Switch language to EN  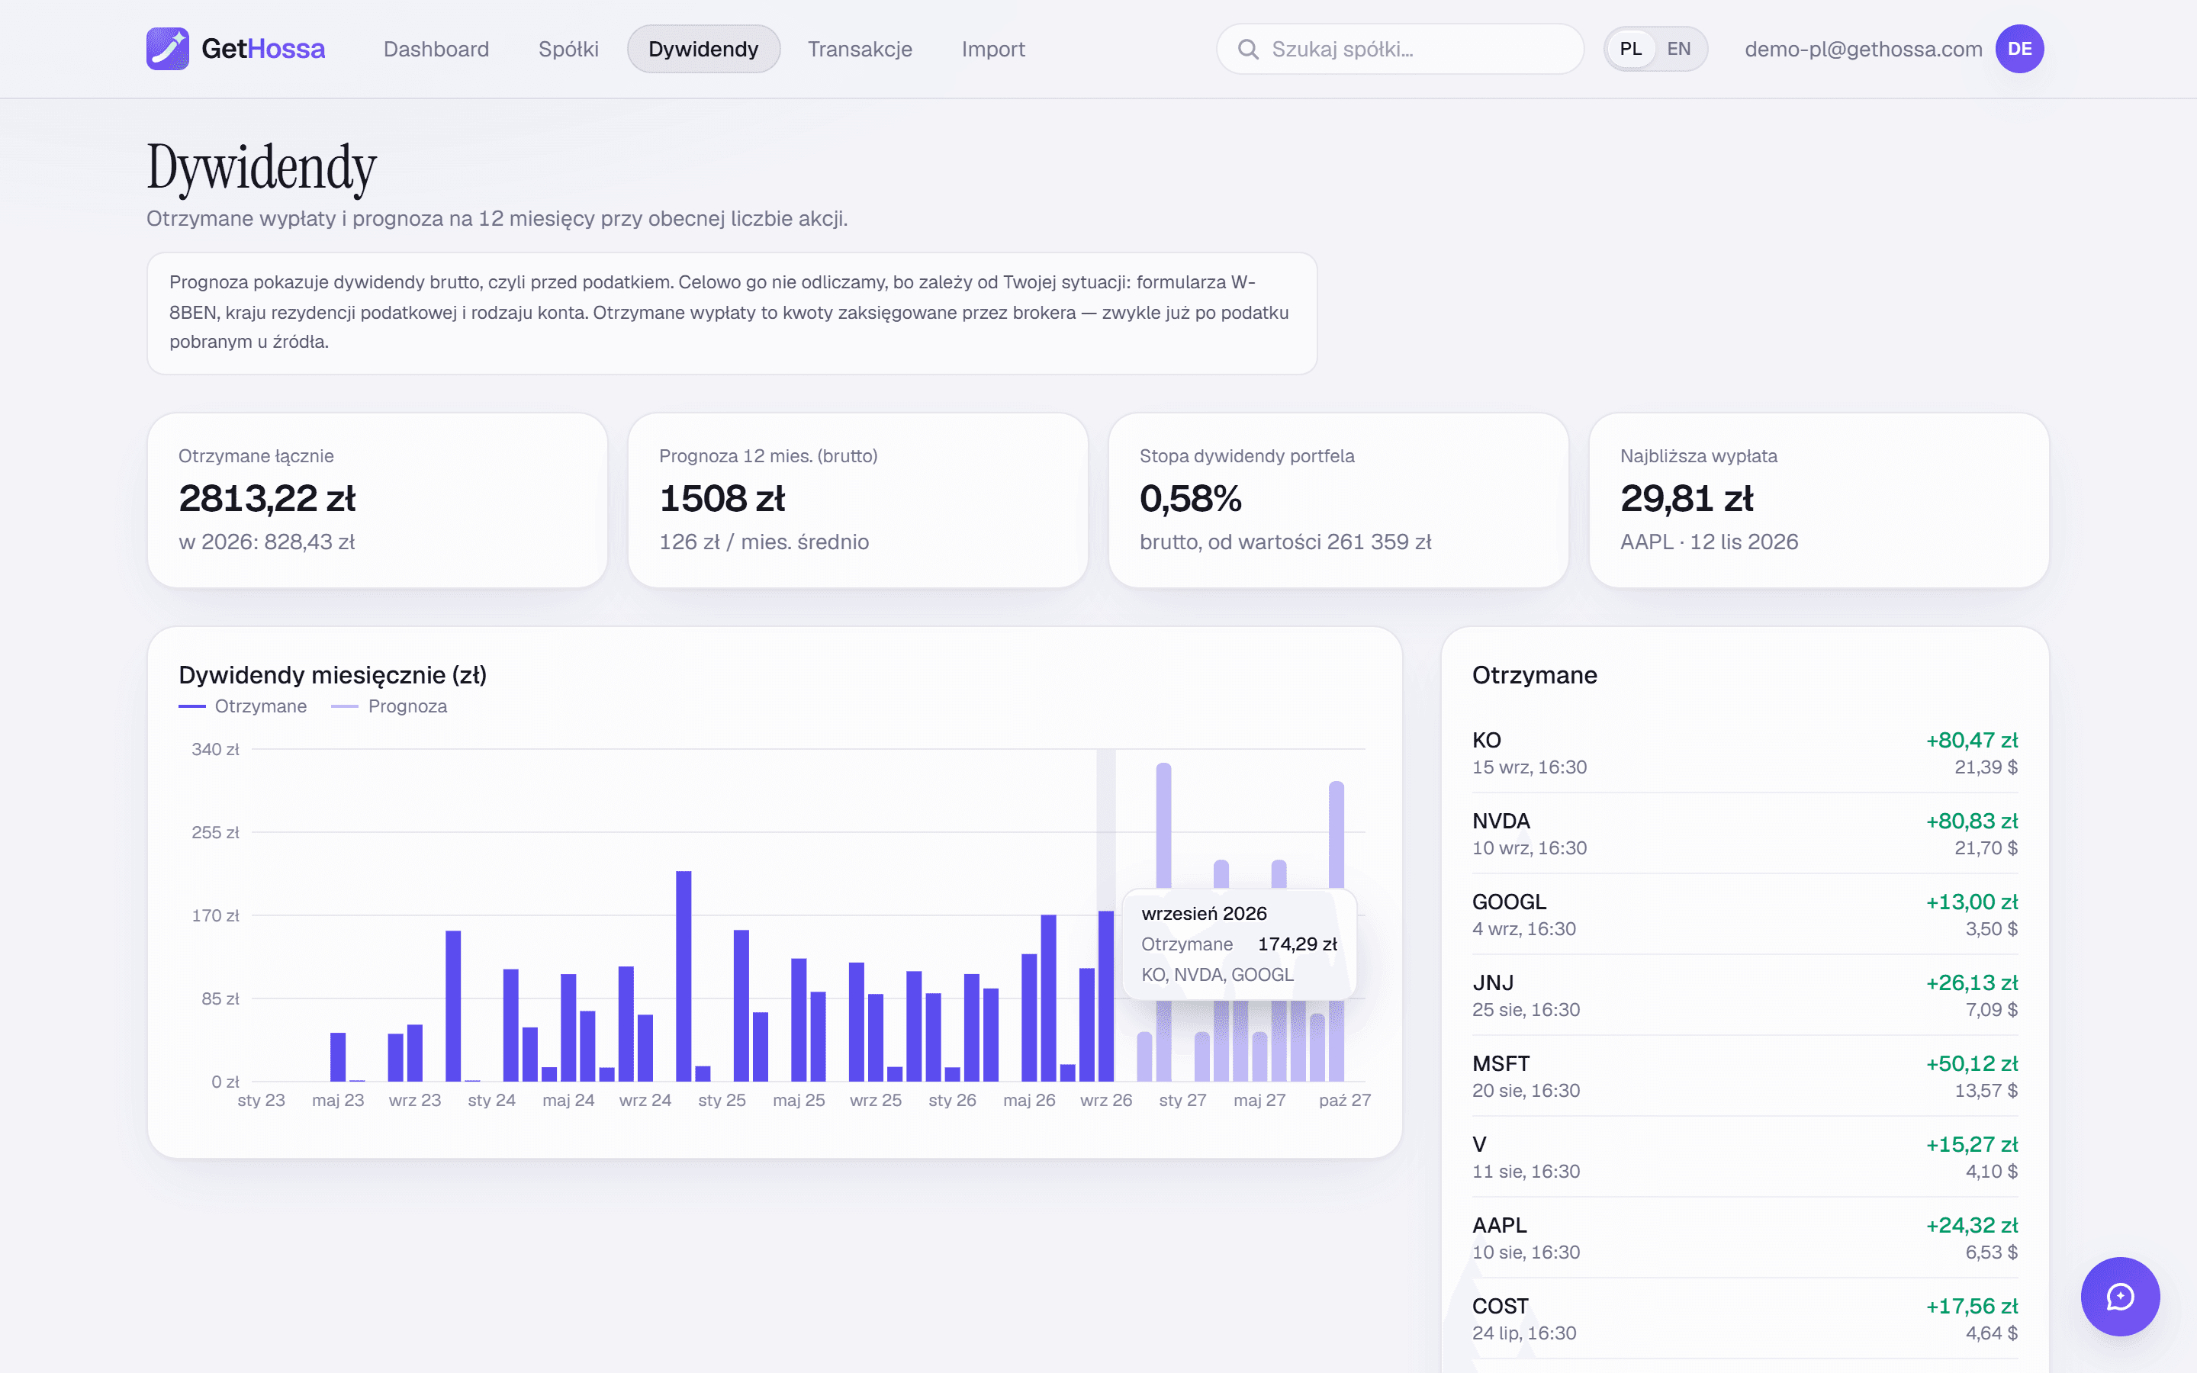[1678, 49]
